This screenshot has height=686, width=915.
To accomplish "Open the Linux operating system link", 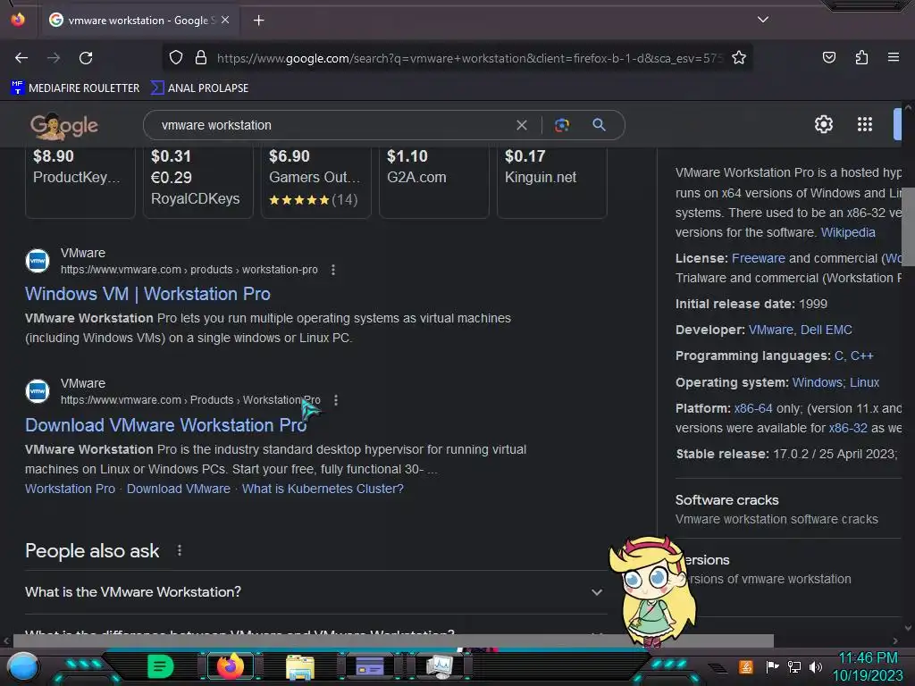I will pyautogui.click(x=864, y=382).
